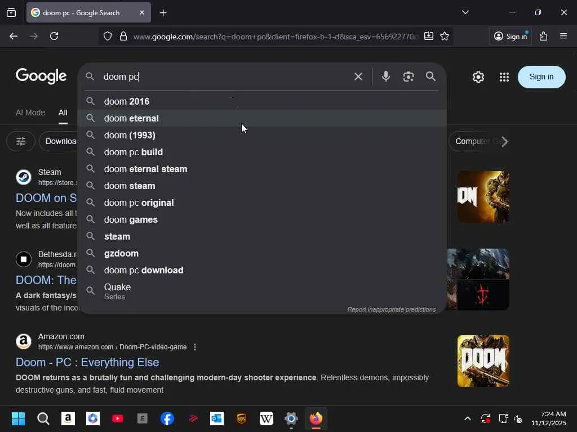Open the Google apps grid
577x432 pixels.
(x=504, y=77)
